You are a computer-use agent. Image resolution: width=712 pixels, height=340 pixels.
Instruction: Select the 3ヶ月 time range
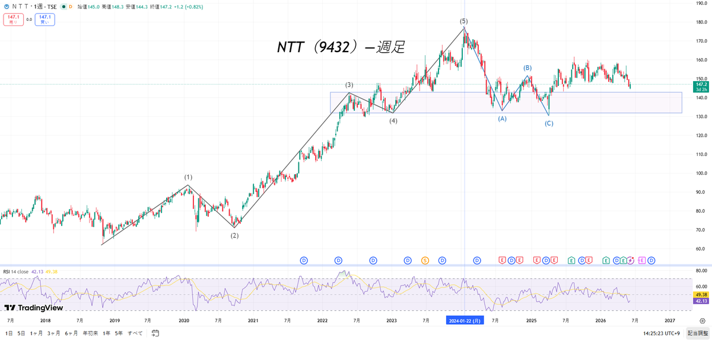(54, 333)
